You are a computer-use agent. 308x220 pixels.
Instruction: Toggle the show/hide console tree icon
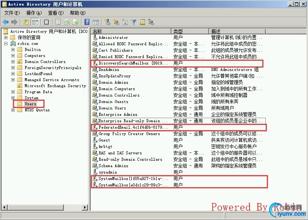click(x=35, y=22)
